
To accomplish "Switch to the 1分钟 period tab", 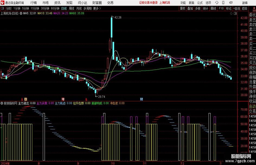I will pyautogui.click(x=17, y=8).
